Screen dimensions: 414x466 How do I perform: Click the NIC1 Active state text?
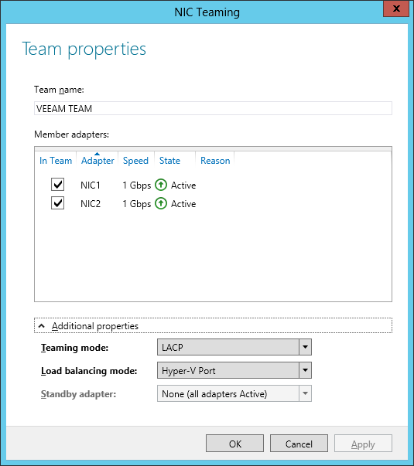click(x=183, y=185)
